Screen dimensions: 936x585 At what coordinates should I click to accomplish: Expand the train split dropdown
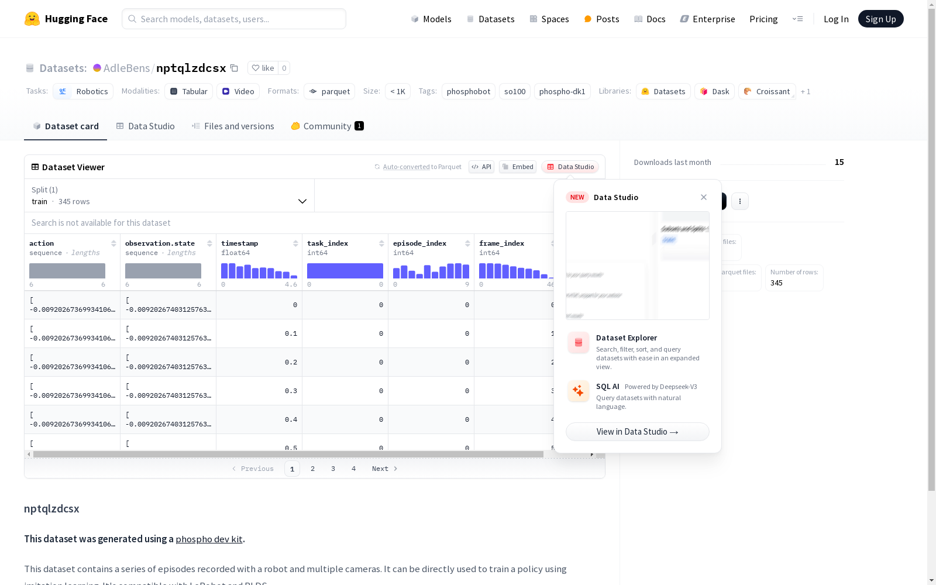170,195
